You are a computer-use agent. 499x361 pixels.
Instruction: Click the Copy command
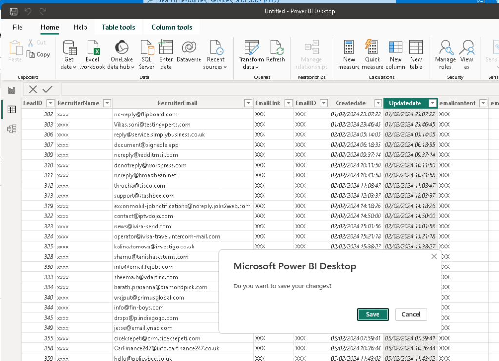39,55
